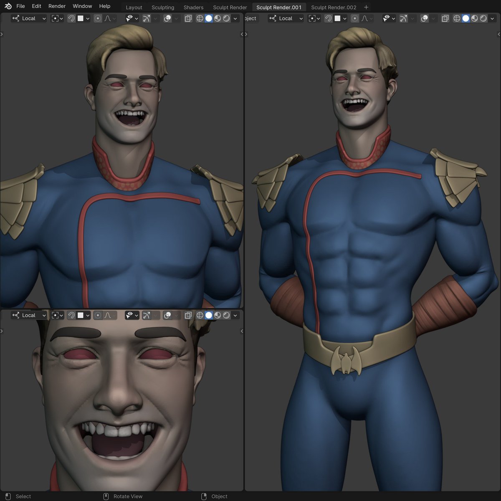
Task: Select material preview shading in bust viewport
Action: pos(218,18)
